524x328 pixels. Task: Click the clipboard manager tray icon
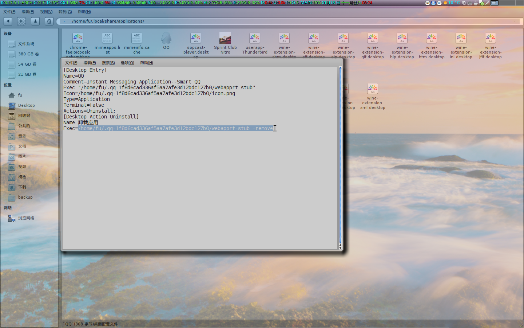coord(464,3)
